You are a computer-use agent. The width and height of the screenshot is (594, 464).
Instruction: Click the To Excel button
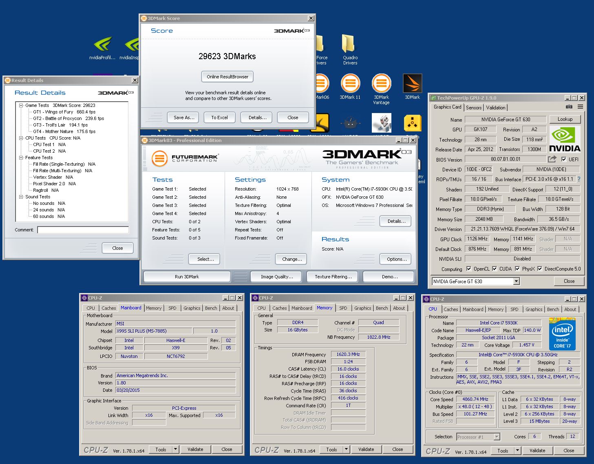[219, 118]
